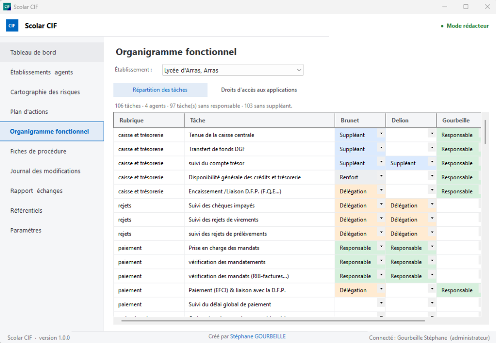This screenshot has width=496, height=343.
Task: Click the Brunet column header
Action: point(360,120)
